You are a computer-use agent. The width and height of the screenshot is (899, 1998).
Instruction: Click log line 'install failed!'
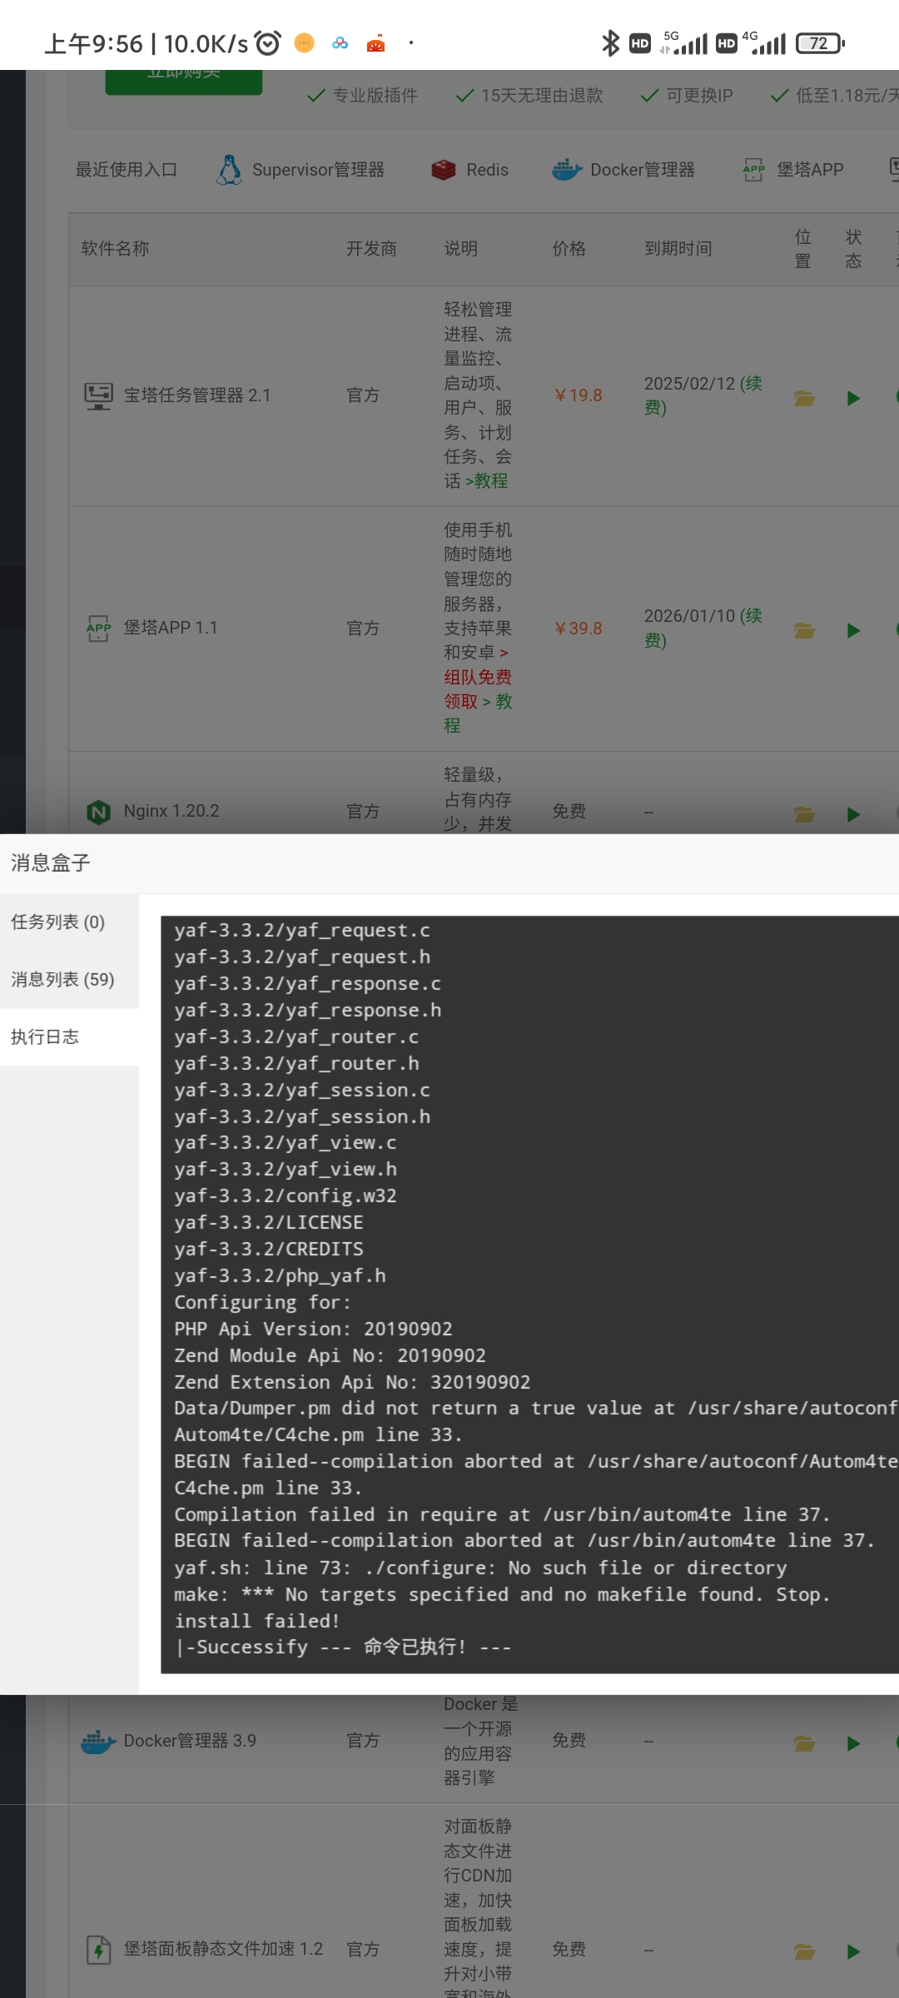(x=257, y=1622)
